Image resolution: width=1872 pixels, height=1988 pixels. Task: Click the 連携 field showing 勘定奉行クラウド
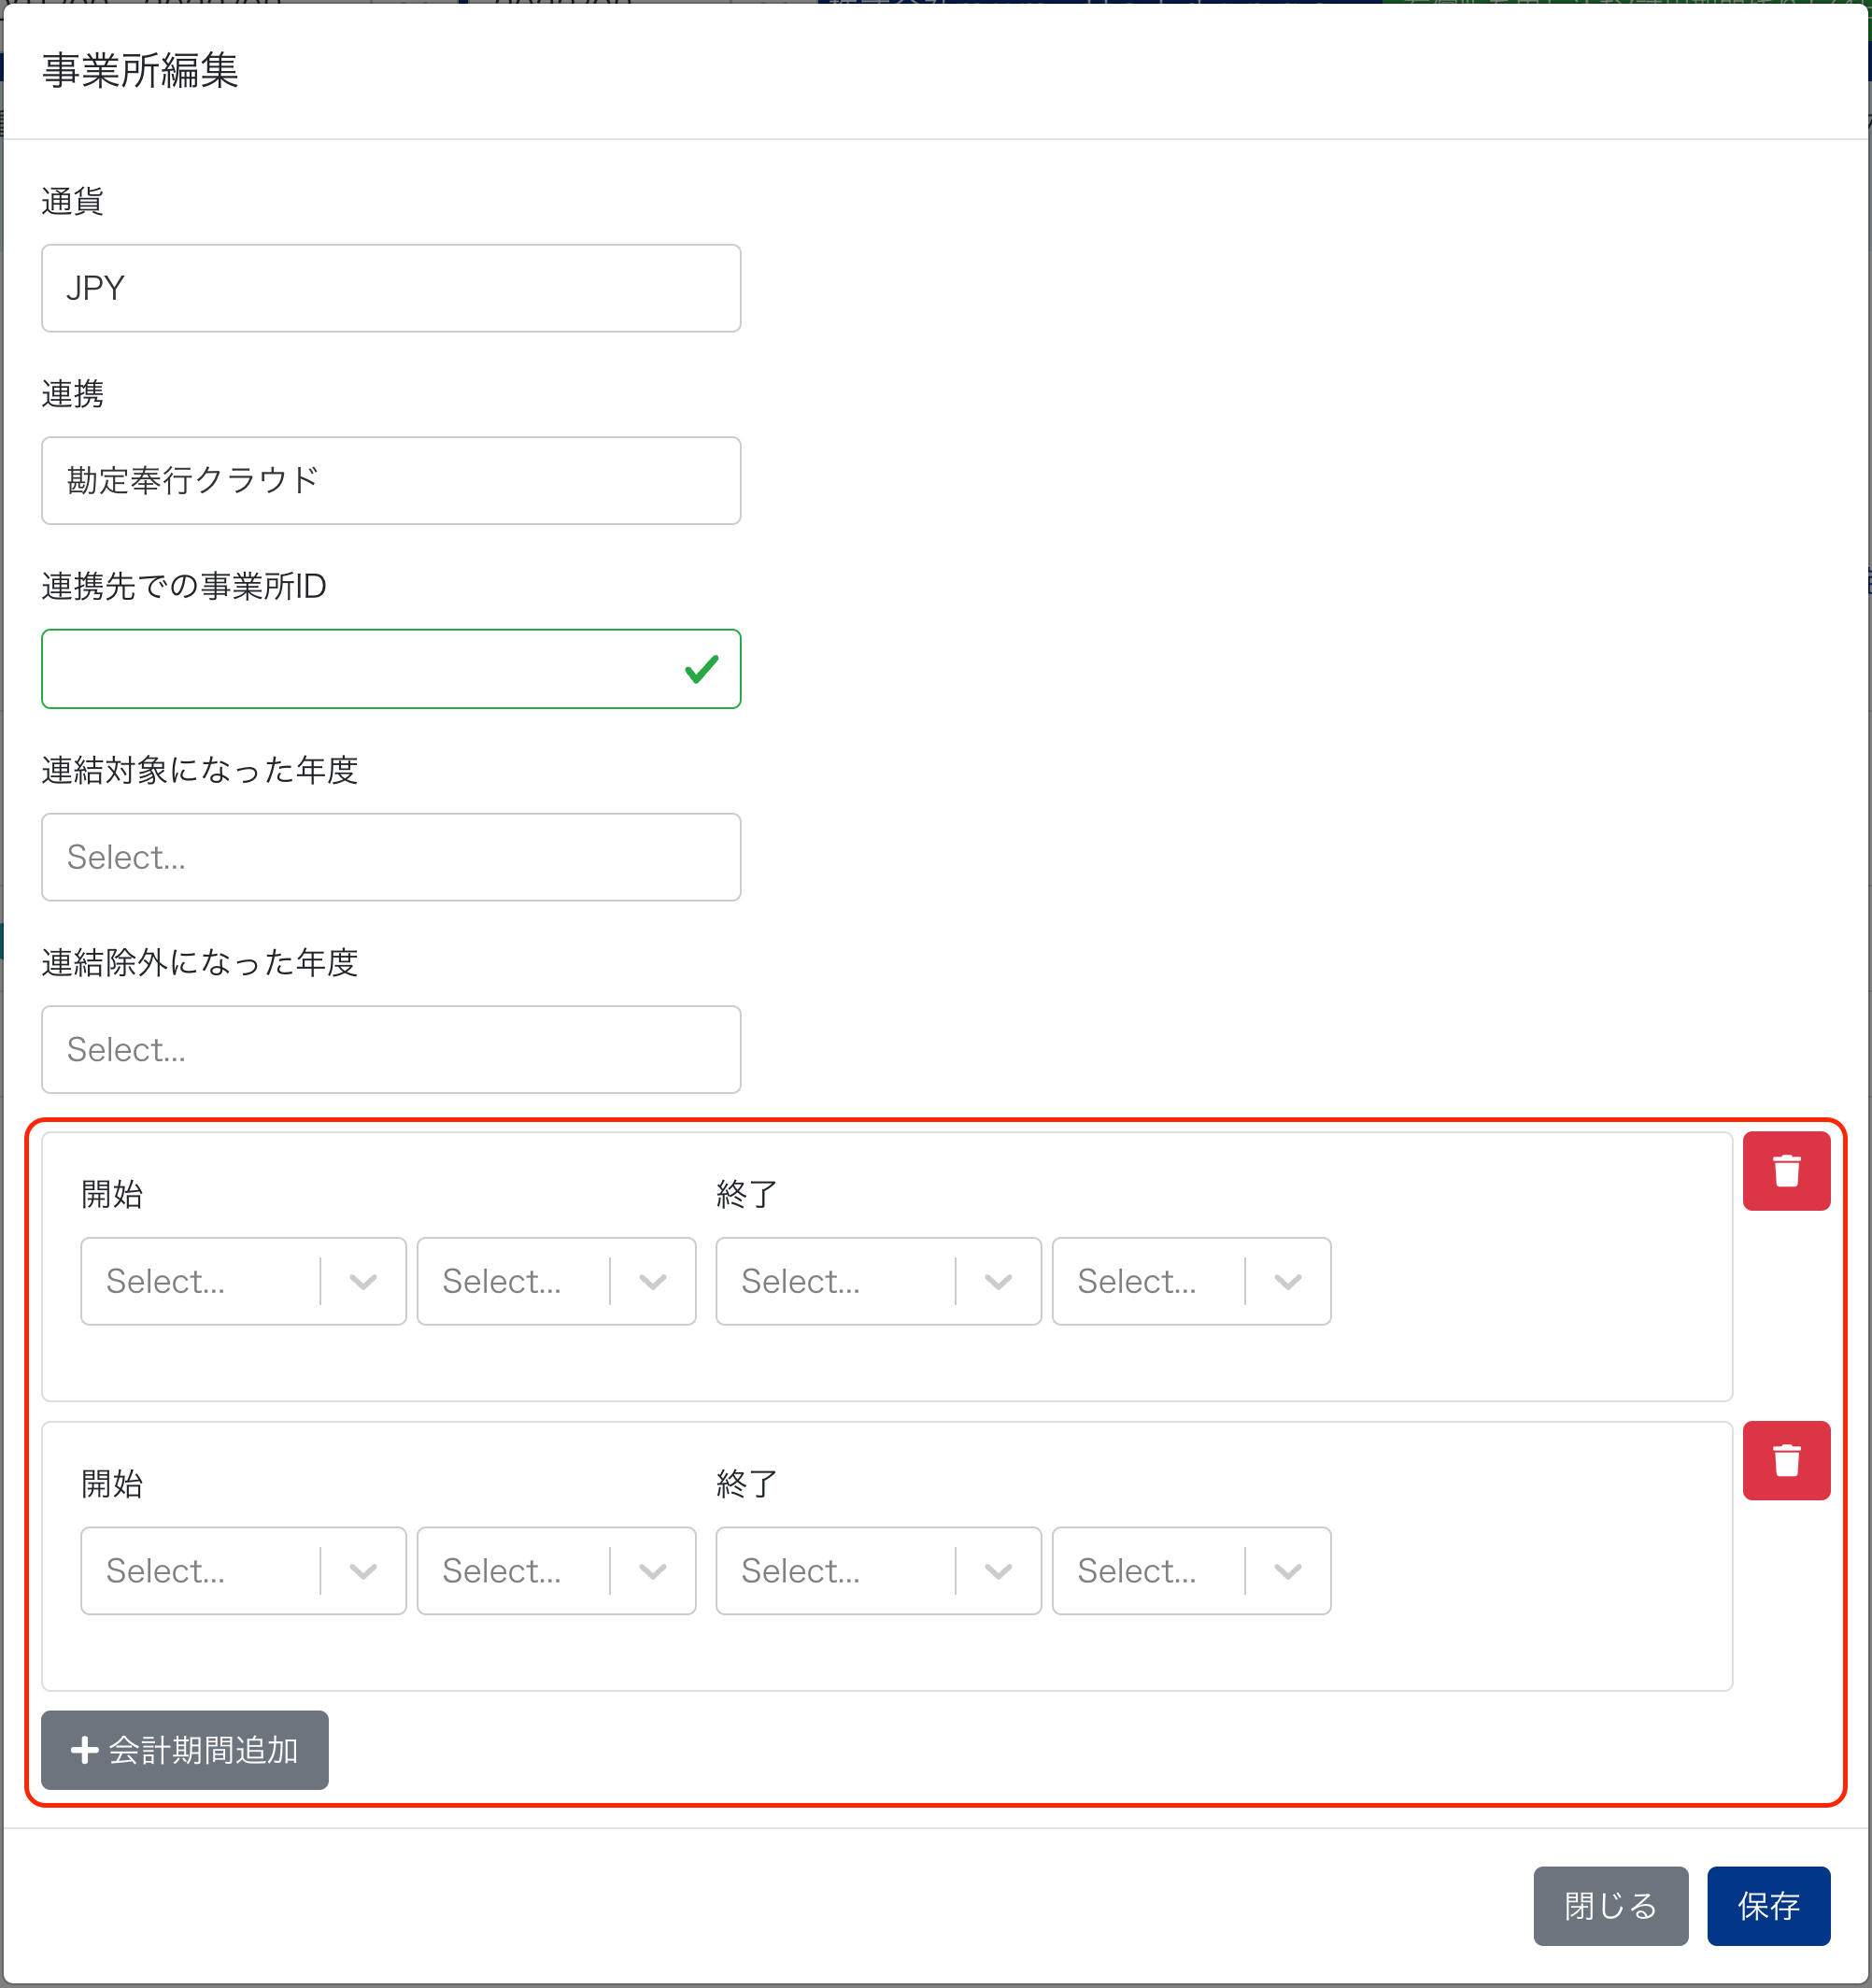[x=391, y=480]
